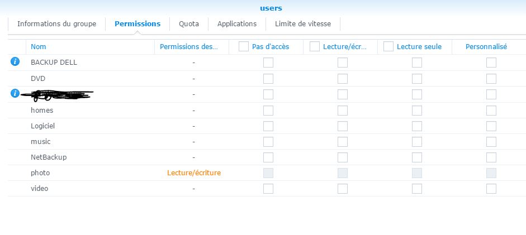526x235 pixels.
Task: Click the Personnalisé column header
Action: click(486, 47)
